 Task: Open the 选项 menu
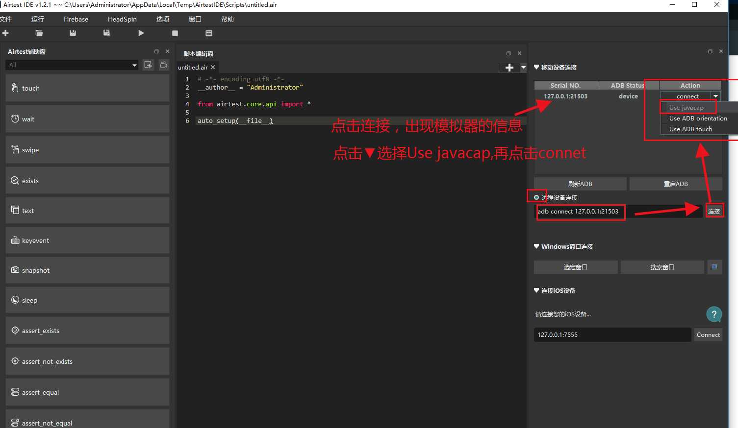point(163,19)
